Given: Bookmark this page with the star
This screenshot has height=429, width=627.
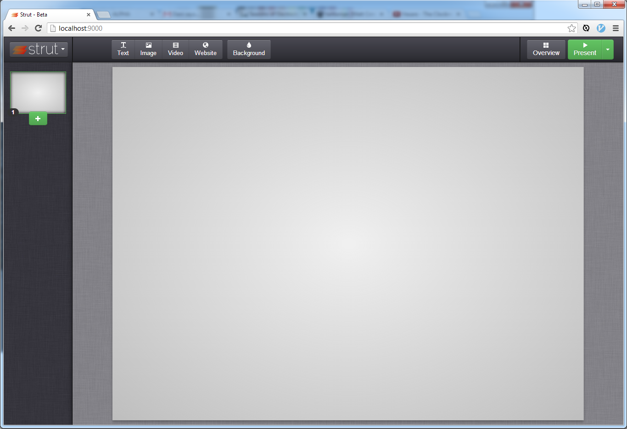Looking at the screenshot, I should pos(571,28).
